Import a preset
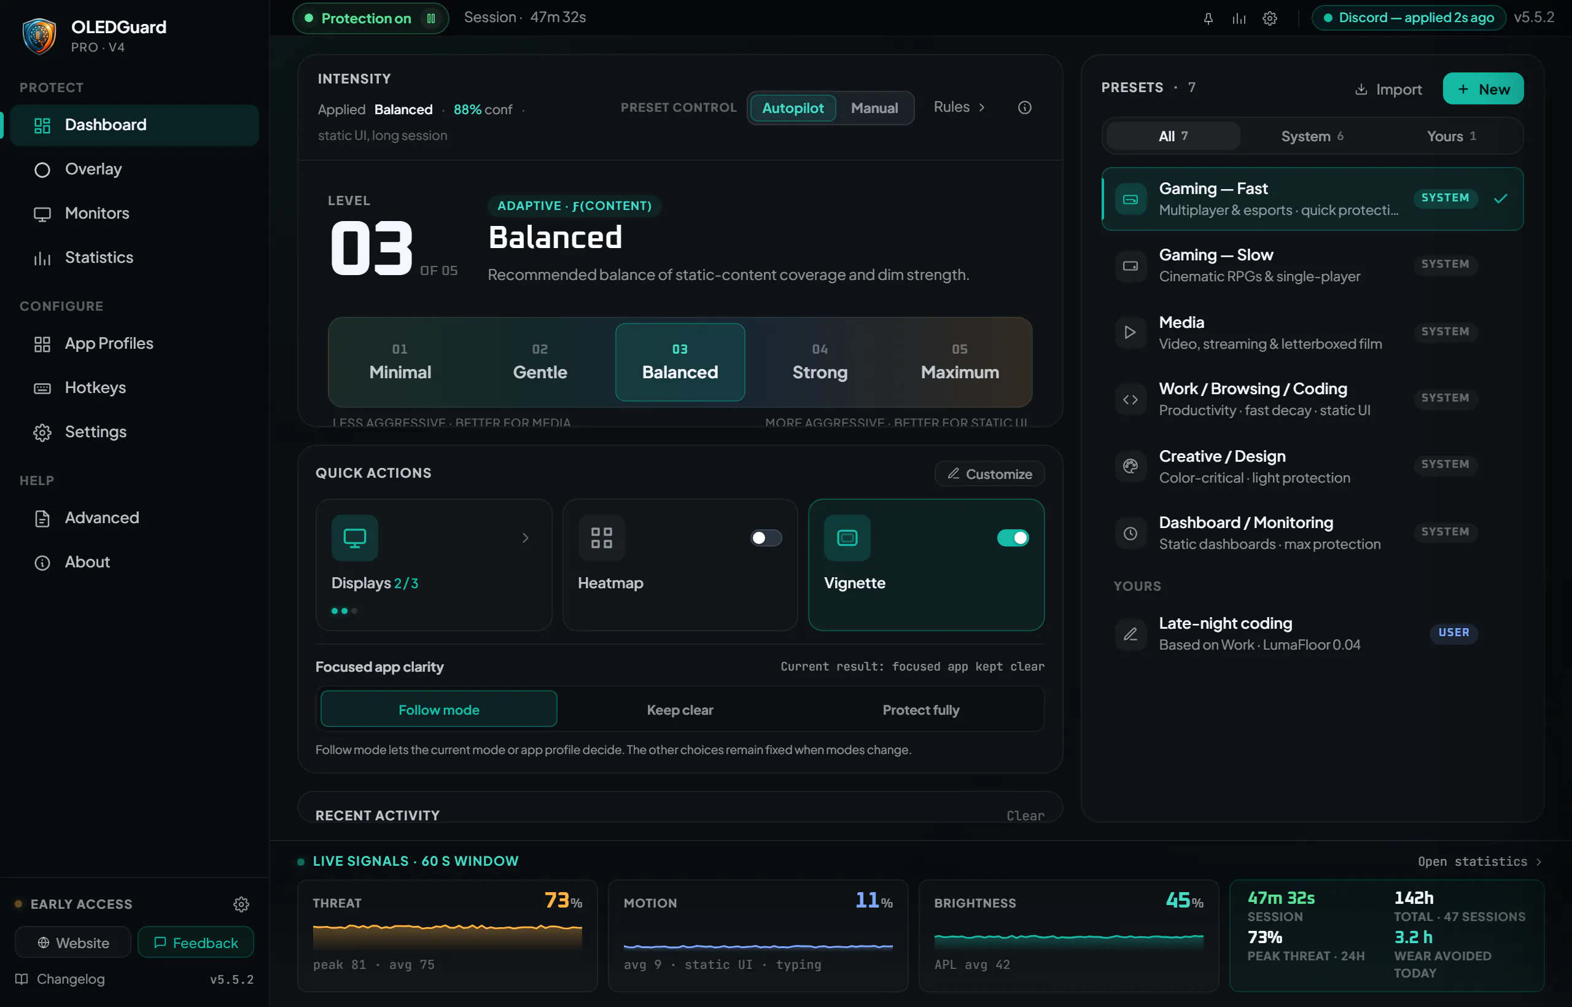The image size is (1572, 1007). (1388, 89)
